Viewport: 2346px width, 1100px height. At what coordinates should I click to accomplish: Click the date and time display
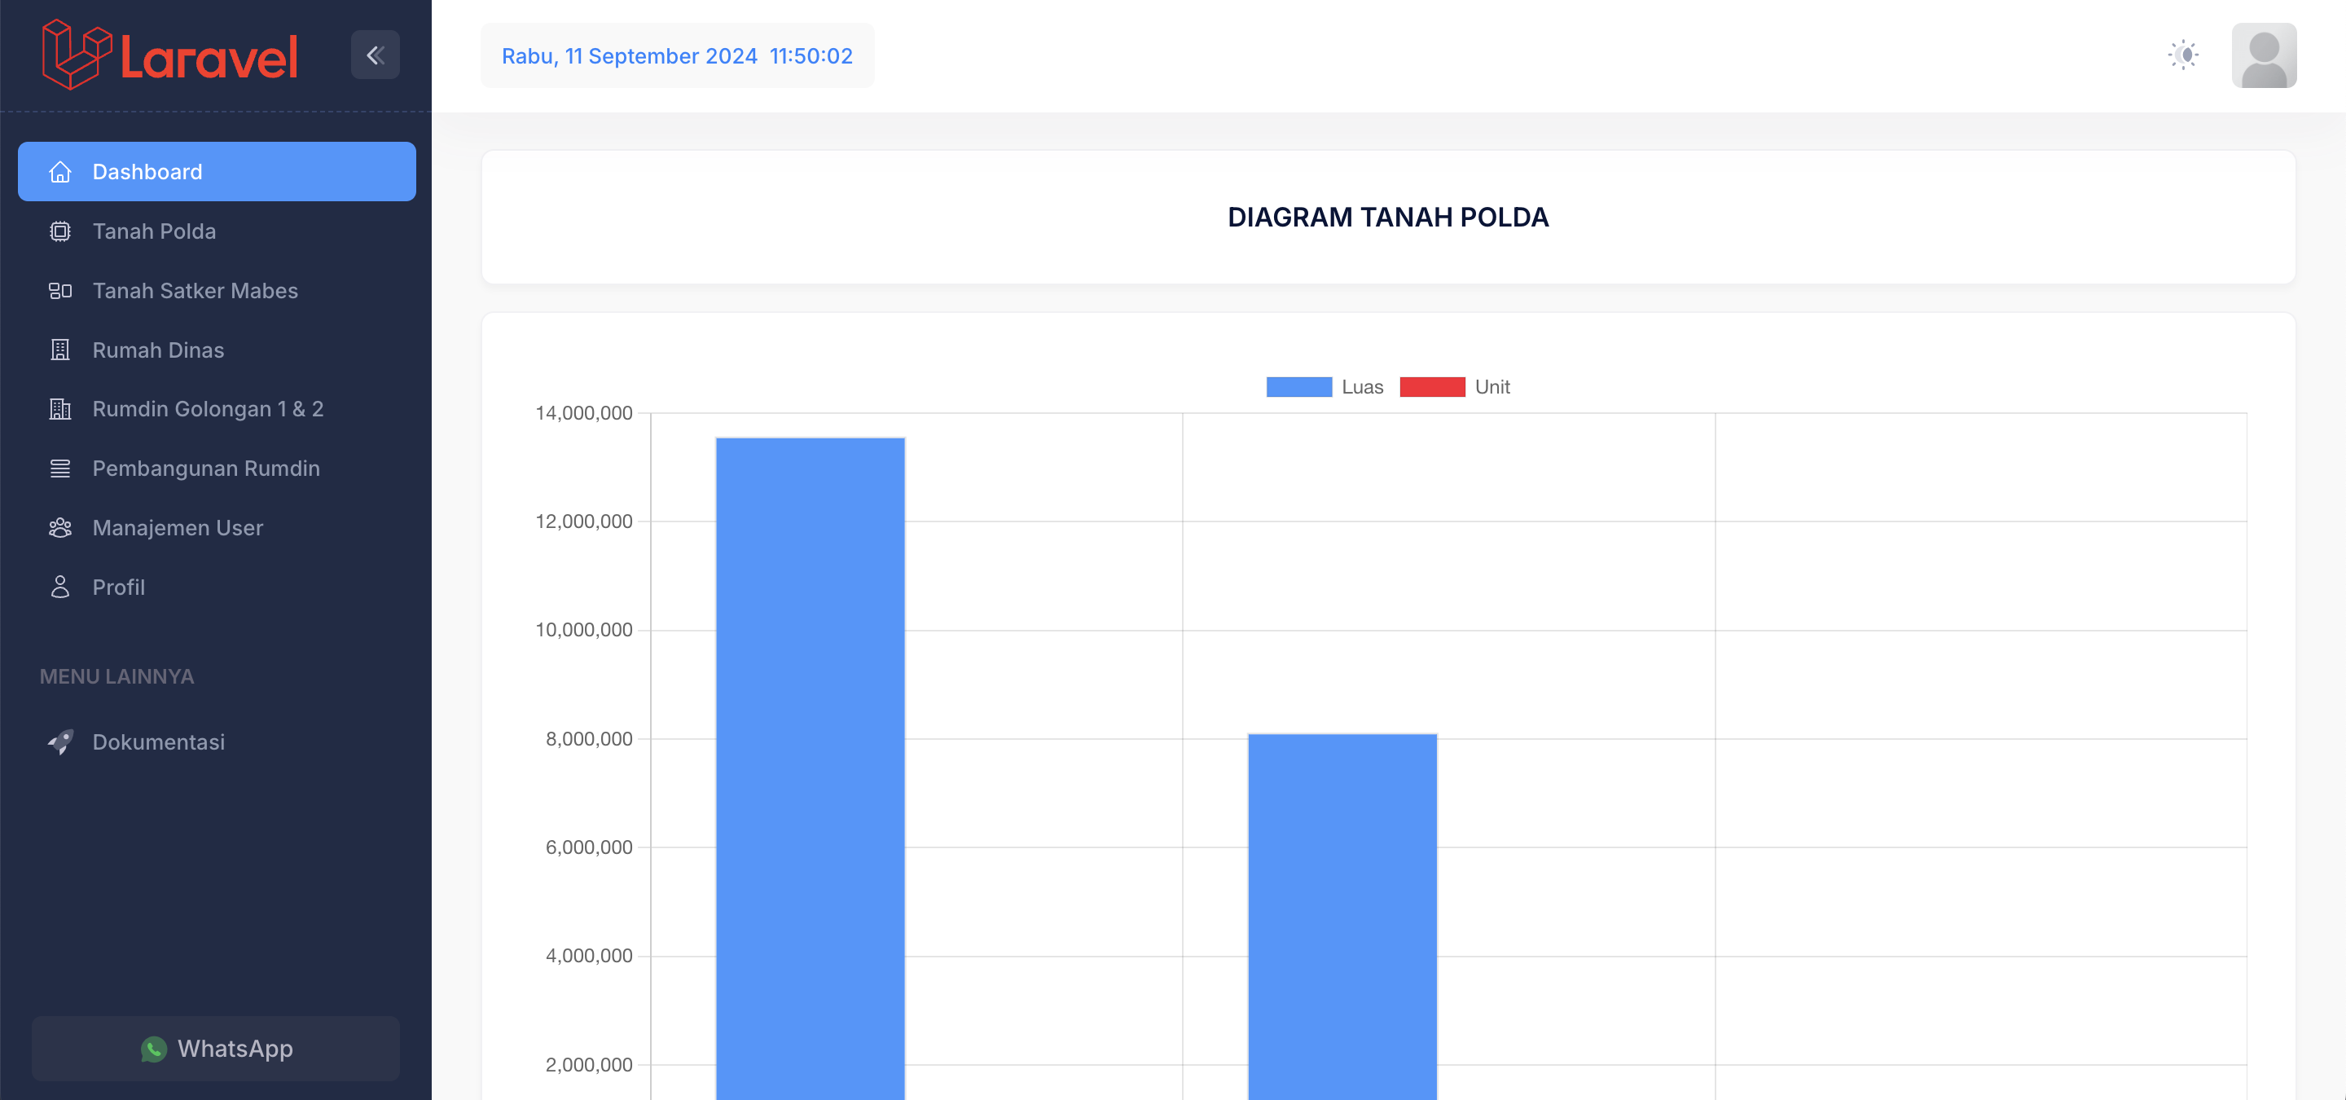pos(677,55)
